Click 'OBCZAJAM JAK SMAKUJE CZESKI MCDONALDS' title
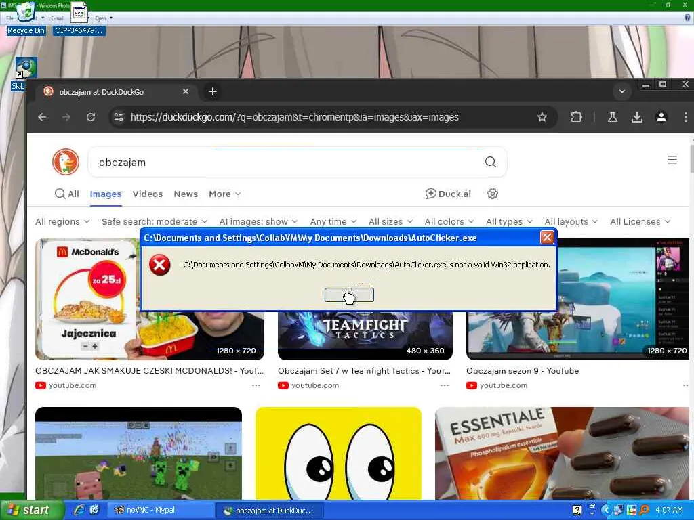694x520 pixels. click(x=149, y=370)
